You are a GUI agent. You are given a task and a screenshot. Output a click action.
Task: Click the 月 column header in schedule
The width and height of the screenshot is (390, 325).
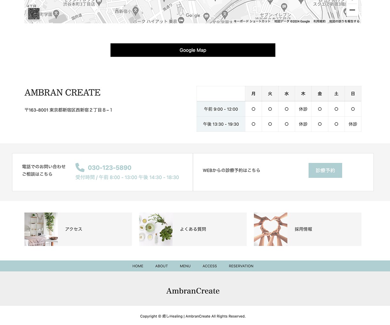(254, 94)
